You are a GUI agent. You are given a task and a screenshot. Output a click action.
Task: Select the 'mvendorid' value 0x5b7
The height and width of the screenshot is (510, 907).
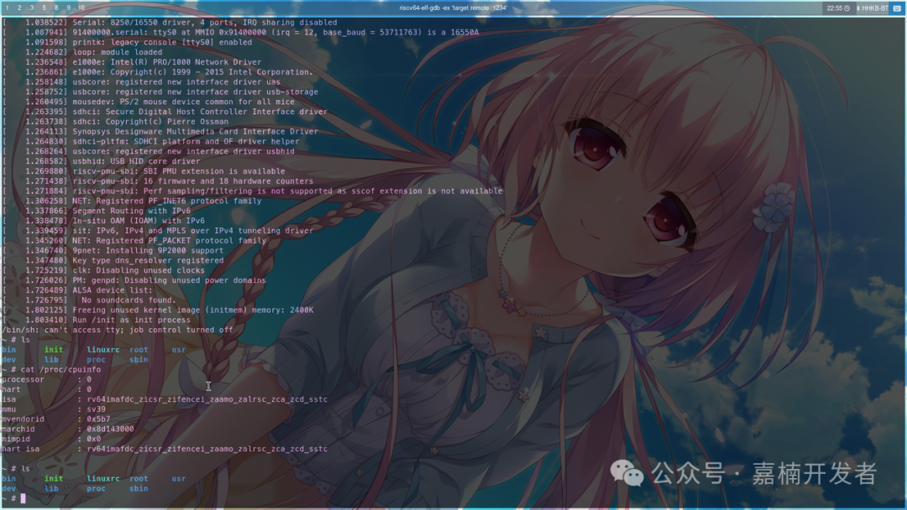tap(98, 419)
